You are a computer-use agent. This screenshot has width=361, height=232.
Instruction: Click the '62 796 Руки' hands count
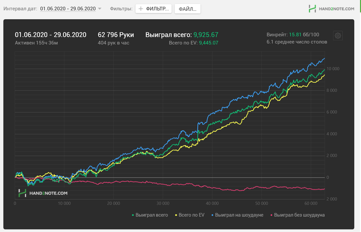coord(116,35)
